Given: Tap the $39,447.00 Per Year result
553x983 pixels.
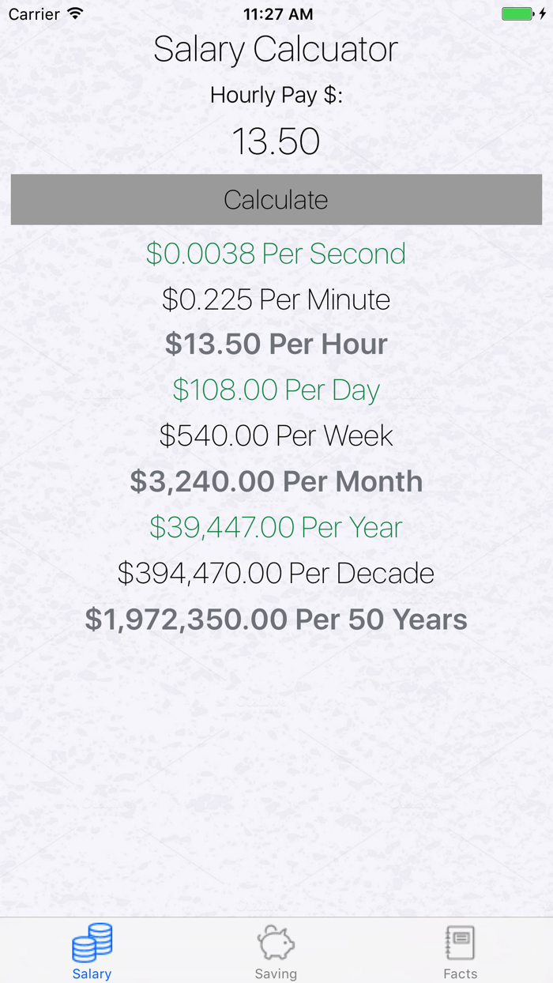Looking at the screenshot, I should [x=276, y=527].
